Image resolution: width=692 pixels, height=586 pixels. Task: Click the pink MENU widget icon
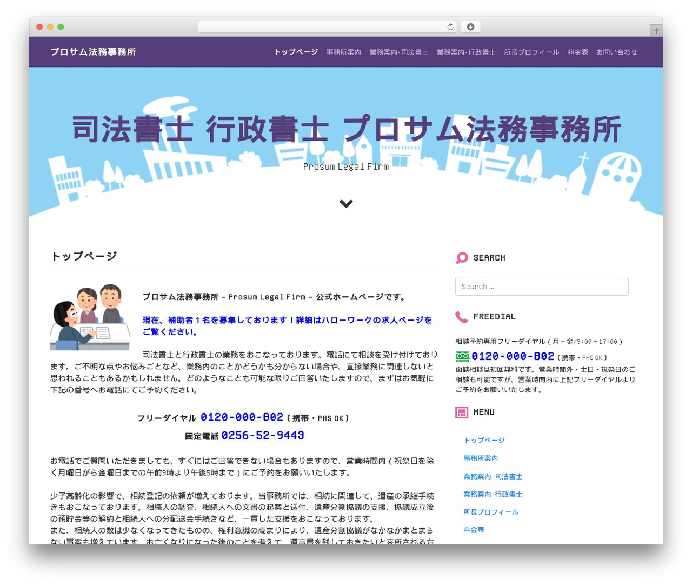(x=462, y=412)
